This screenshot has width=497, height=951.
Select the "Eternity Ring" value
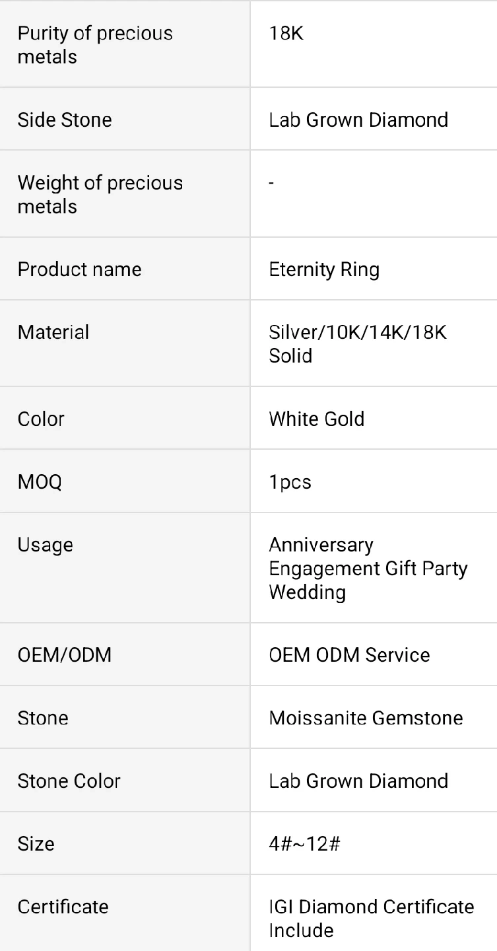[x=324, y=269]
